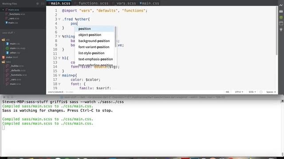The height and width of the screenshot is (159, 284).
Task: Click the linting status circle in status bar
Action: pos(261,92)
